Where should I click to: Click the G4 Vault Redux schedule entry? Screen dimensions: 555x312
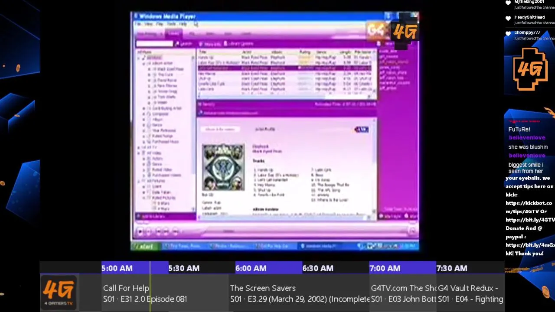[x=470, y=293]
